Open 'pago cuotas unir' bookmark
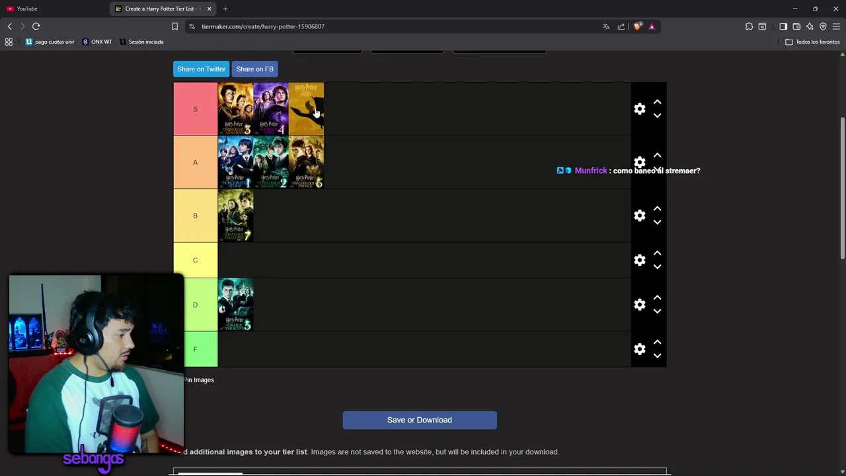Image resolution: width=846 pixels, height=476 pixels. (x=50, y=42)
